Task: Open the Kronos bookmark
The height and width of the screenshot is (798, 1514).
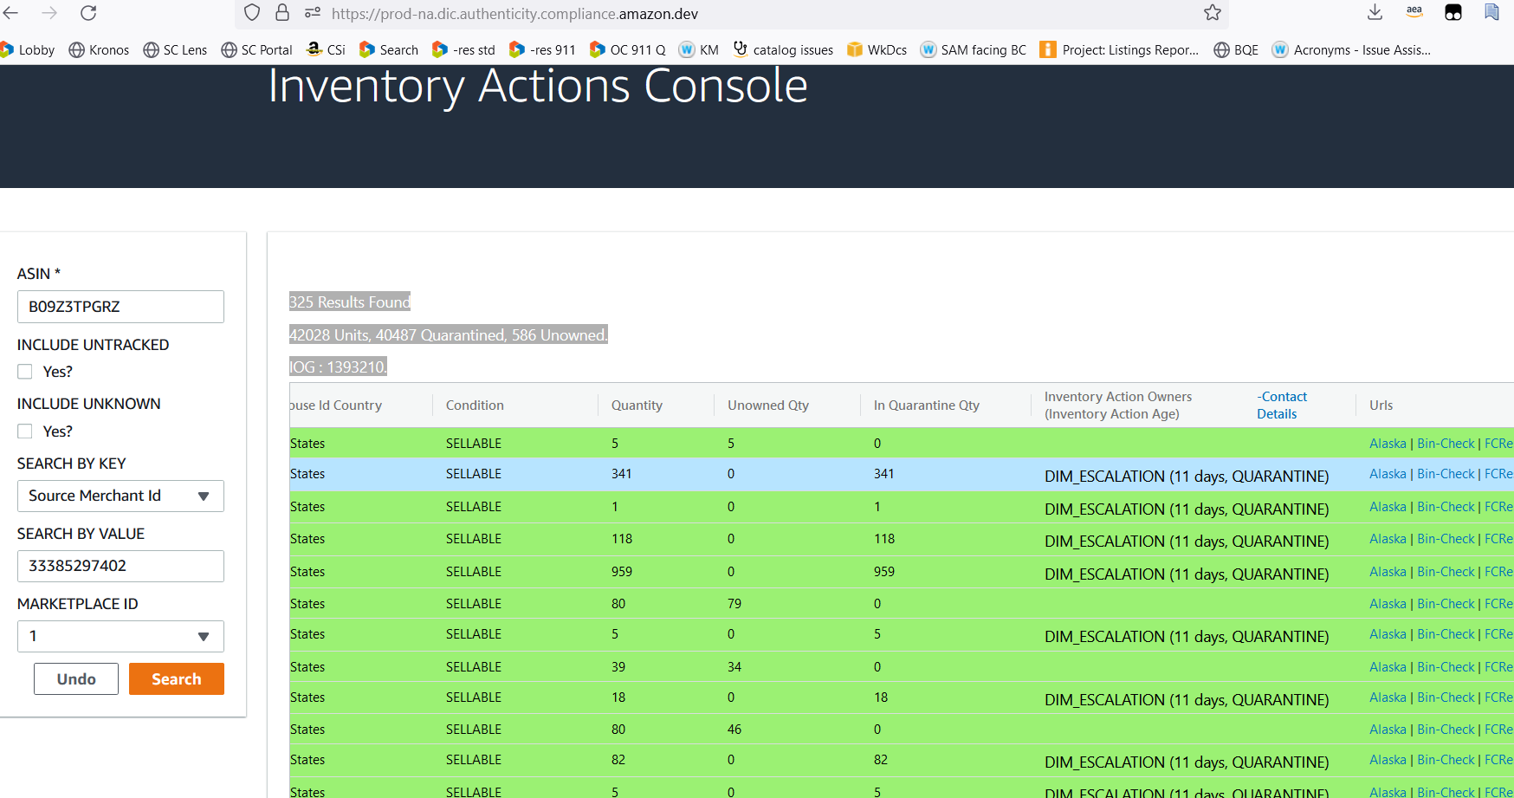Action: [99, 50]
